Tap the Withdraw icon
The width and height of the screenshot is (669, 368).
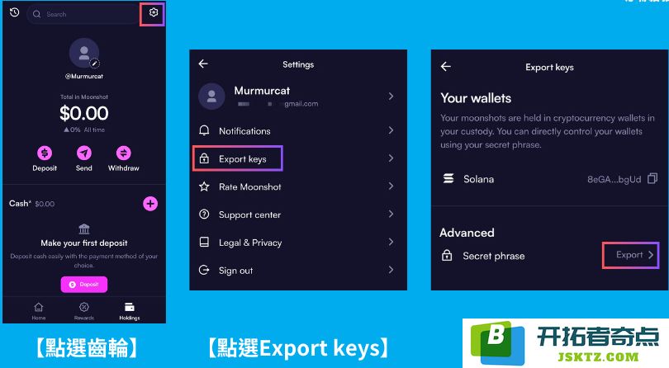124,153
